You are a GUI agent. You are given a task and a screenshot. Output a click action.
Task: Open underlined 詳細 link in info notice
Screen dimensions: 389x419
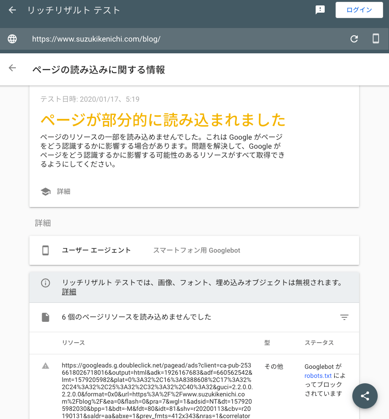69,292
